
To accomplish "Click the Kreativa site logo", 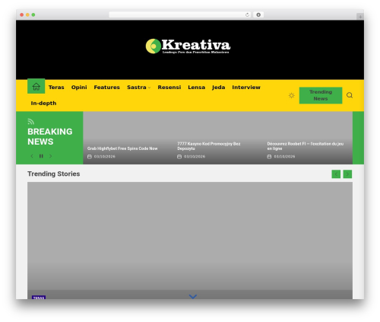I will (x=188, y=46).
